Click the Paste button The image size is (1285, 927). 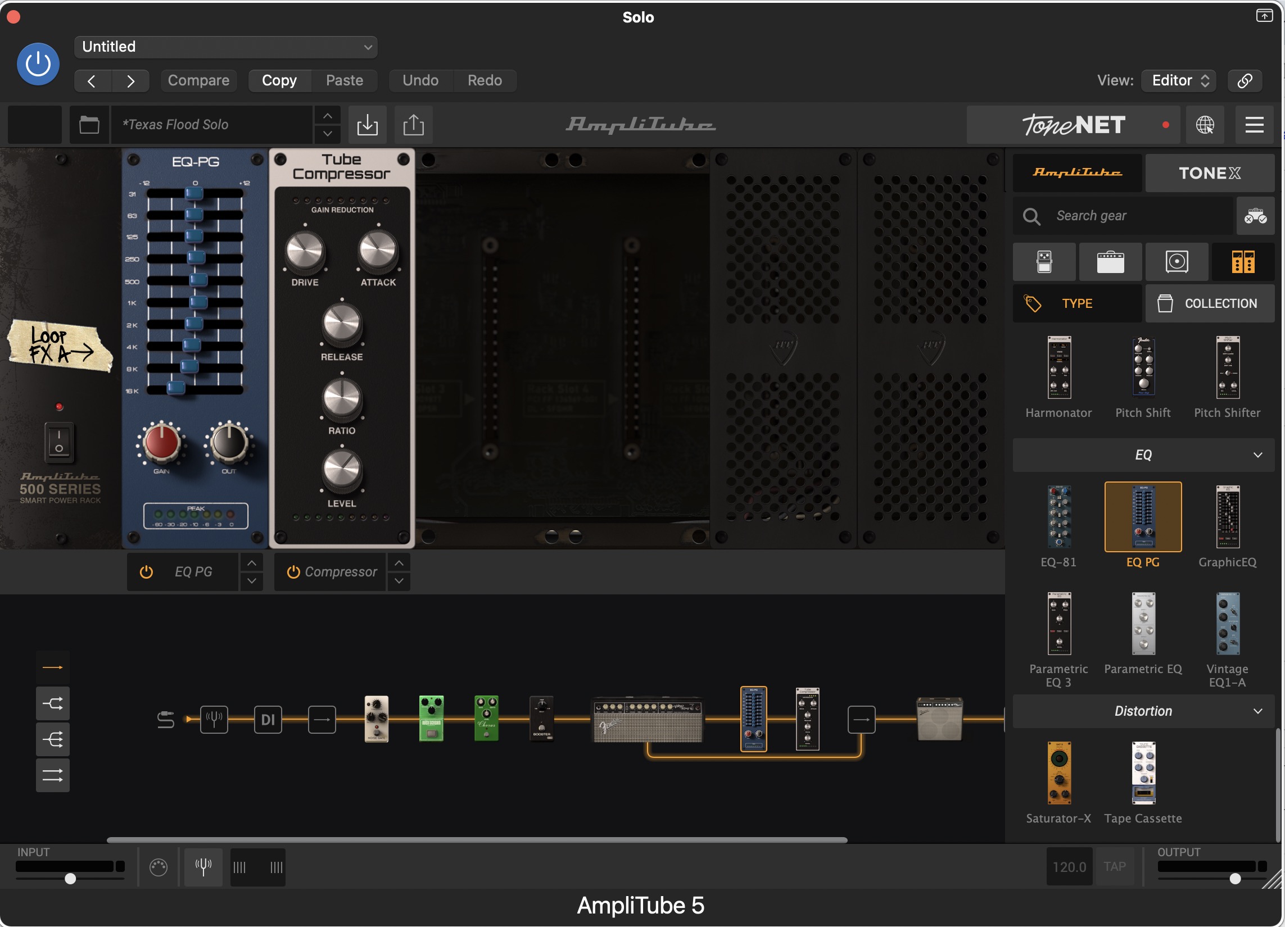(x=345, y=81)
